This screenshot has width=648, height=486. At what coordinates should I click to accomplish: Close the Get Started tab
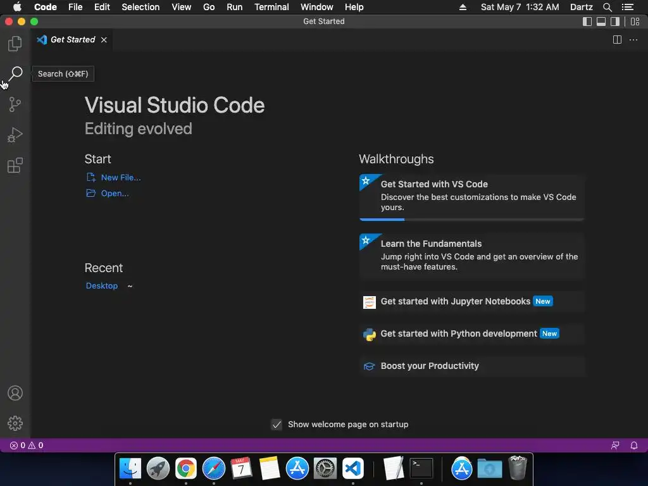104,40
